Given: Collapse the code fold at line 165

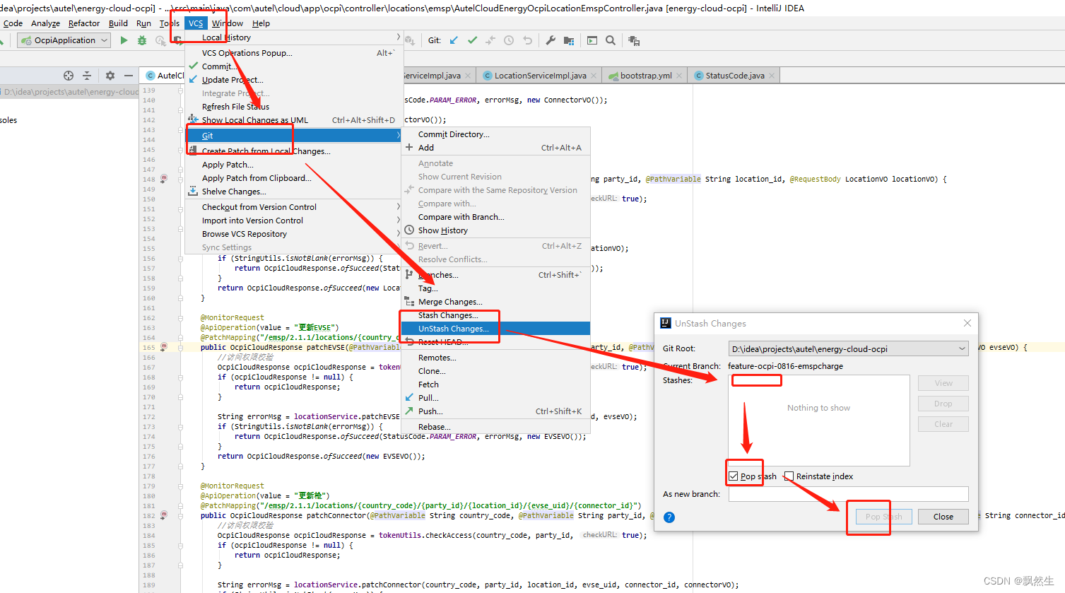Looking at the screenshot, I should (181, 347).
